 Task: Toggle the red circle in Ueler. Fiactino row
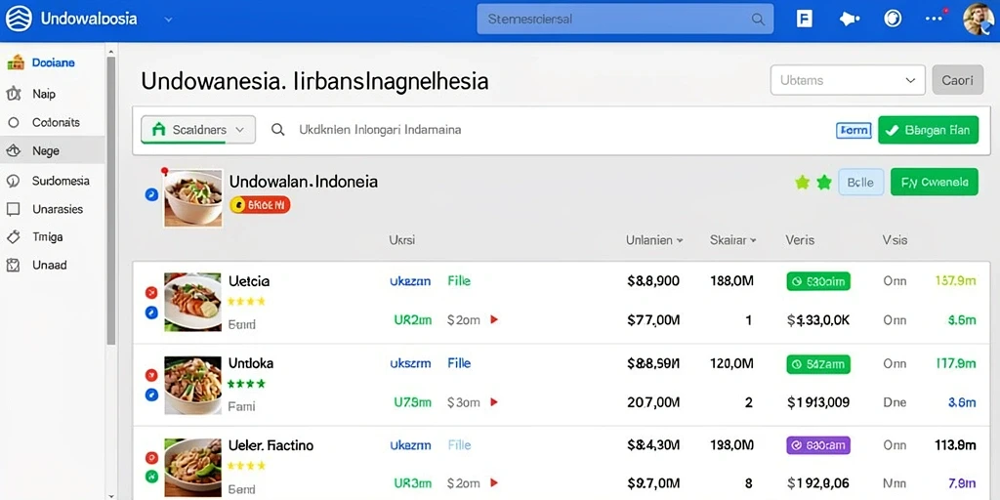pos(151,457)
